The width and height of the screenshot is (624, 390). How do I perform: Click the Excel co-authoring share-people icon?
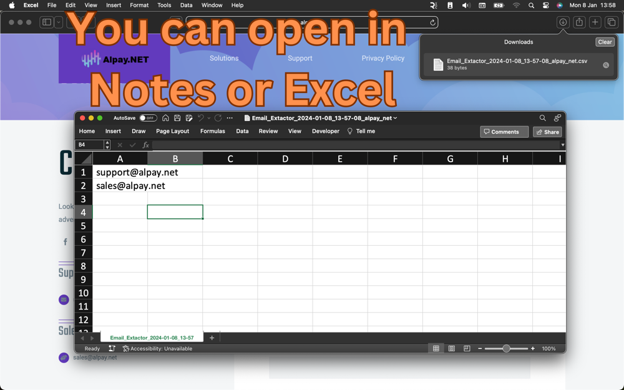click(557, 118)
